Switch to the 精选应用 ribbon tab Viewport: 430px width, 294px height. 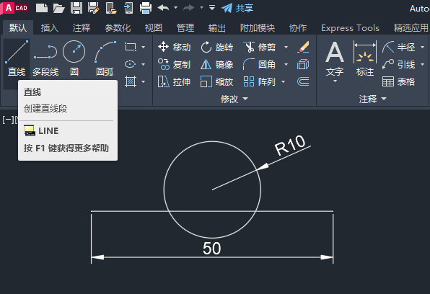click(411, 27)
